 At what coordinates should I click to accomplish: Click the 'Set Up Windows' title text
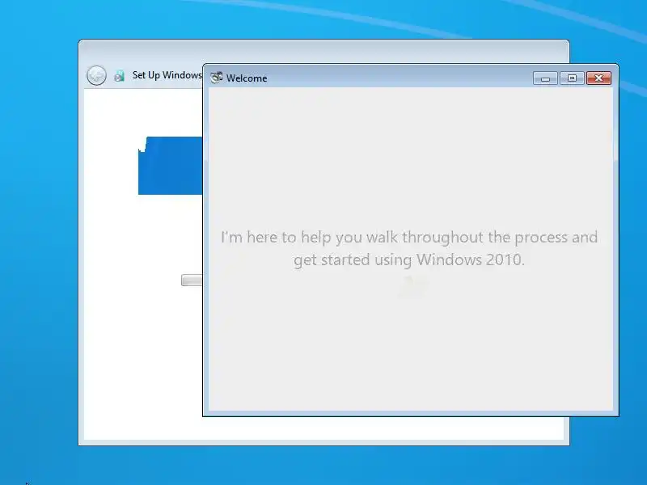[167, 75]
